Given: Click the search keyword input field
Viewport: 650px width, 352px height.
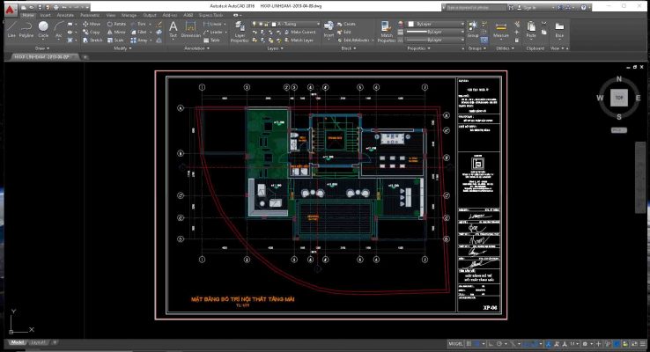Looking at the screenshot, I should tap(476, 7).
